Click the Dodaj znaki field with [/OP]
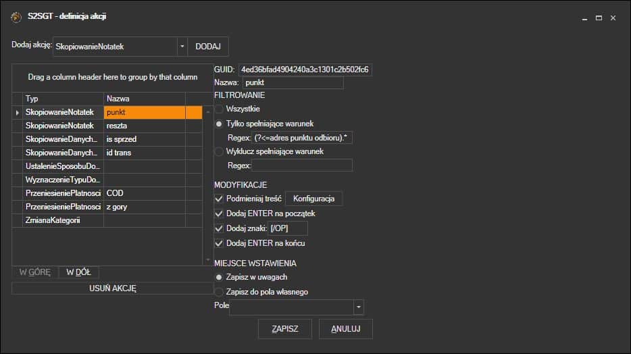 tap(287, 228)
